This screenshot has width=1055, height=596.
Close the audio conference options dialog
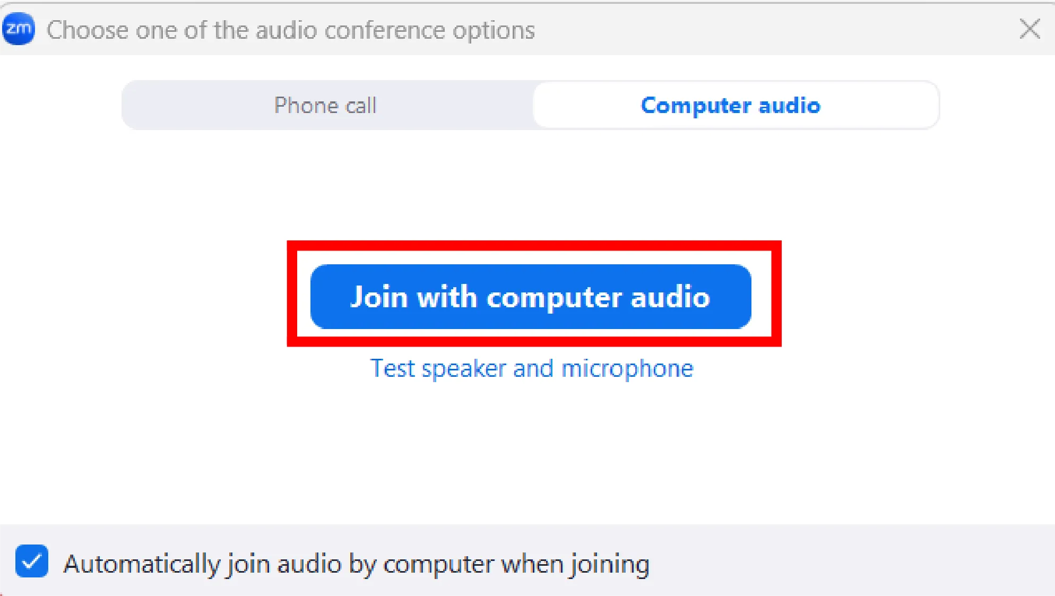pyautogui.click(x=1030, y=29)
